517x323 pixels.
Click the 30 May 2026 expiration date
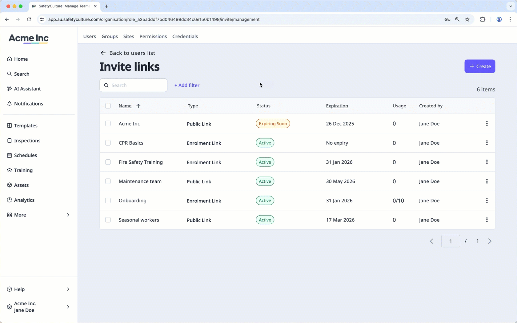[340, 181]
